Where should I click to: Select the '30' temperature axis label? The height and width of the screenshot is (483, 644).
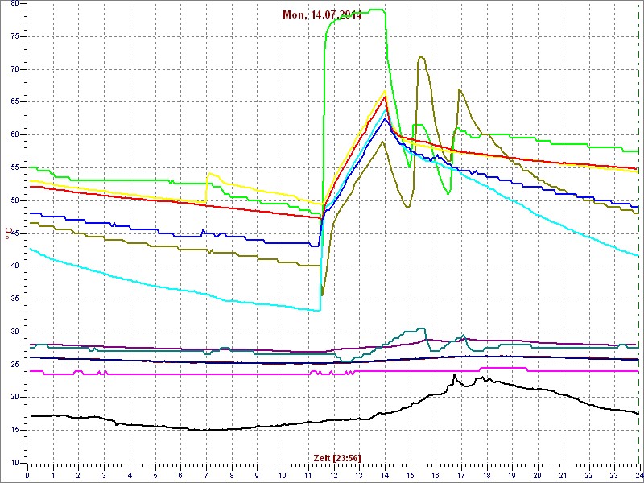pyautogui.click(x=14, y=332)
